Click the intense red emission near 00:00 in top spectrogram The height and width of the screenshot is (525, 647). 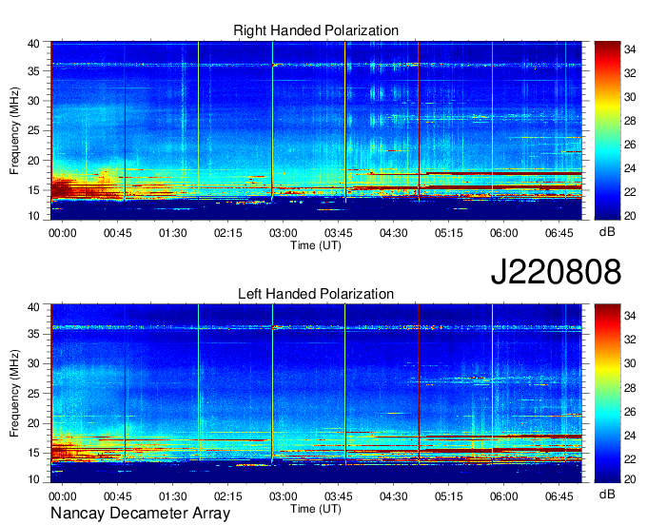[x=62, y=189]
